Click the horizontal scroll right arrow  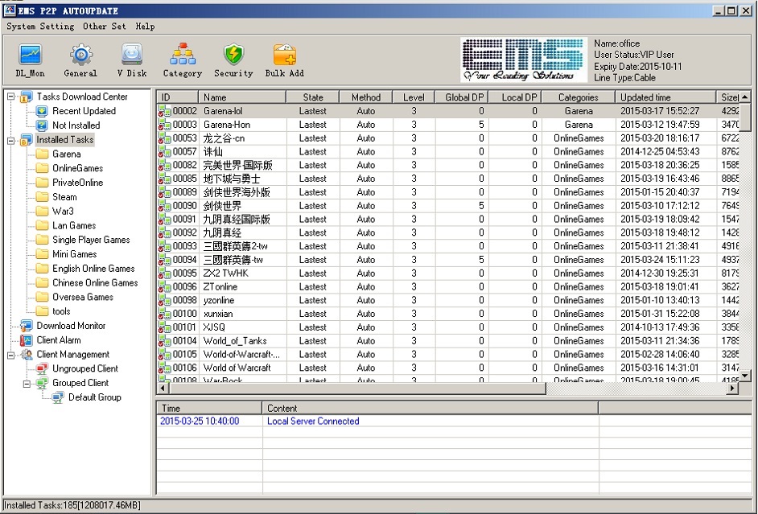(x=733, y=388)
